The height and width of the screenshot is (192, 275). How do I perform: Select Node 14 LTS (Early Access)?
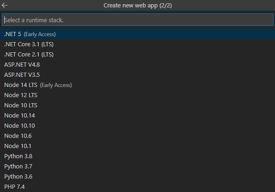click(x=138, y=85)
